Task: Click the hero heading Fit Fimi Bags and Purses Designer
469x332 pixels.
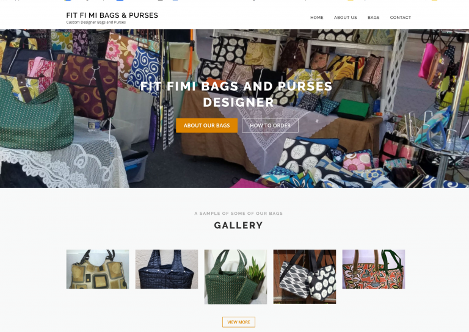Action: point(236,94)
